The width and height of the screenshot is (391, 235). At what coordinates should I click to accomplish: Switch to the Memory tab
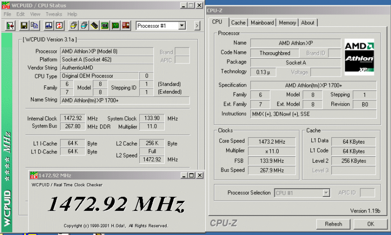[287, 22]
